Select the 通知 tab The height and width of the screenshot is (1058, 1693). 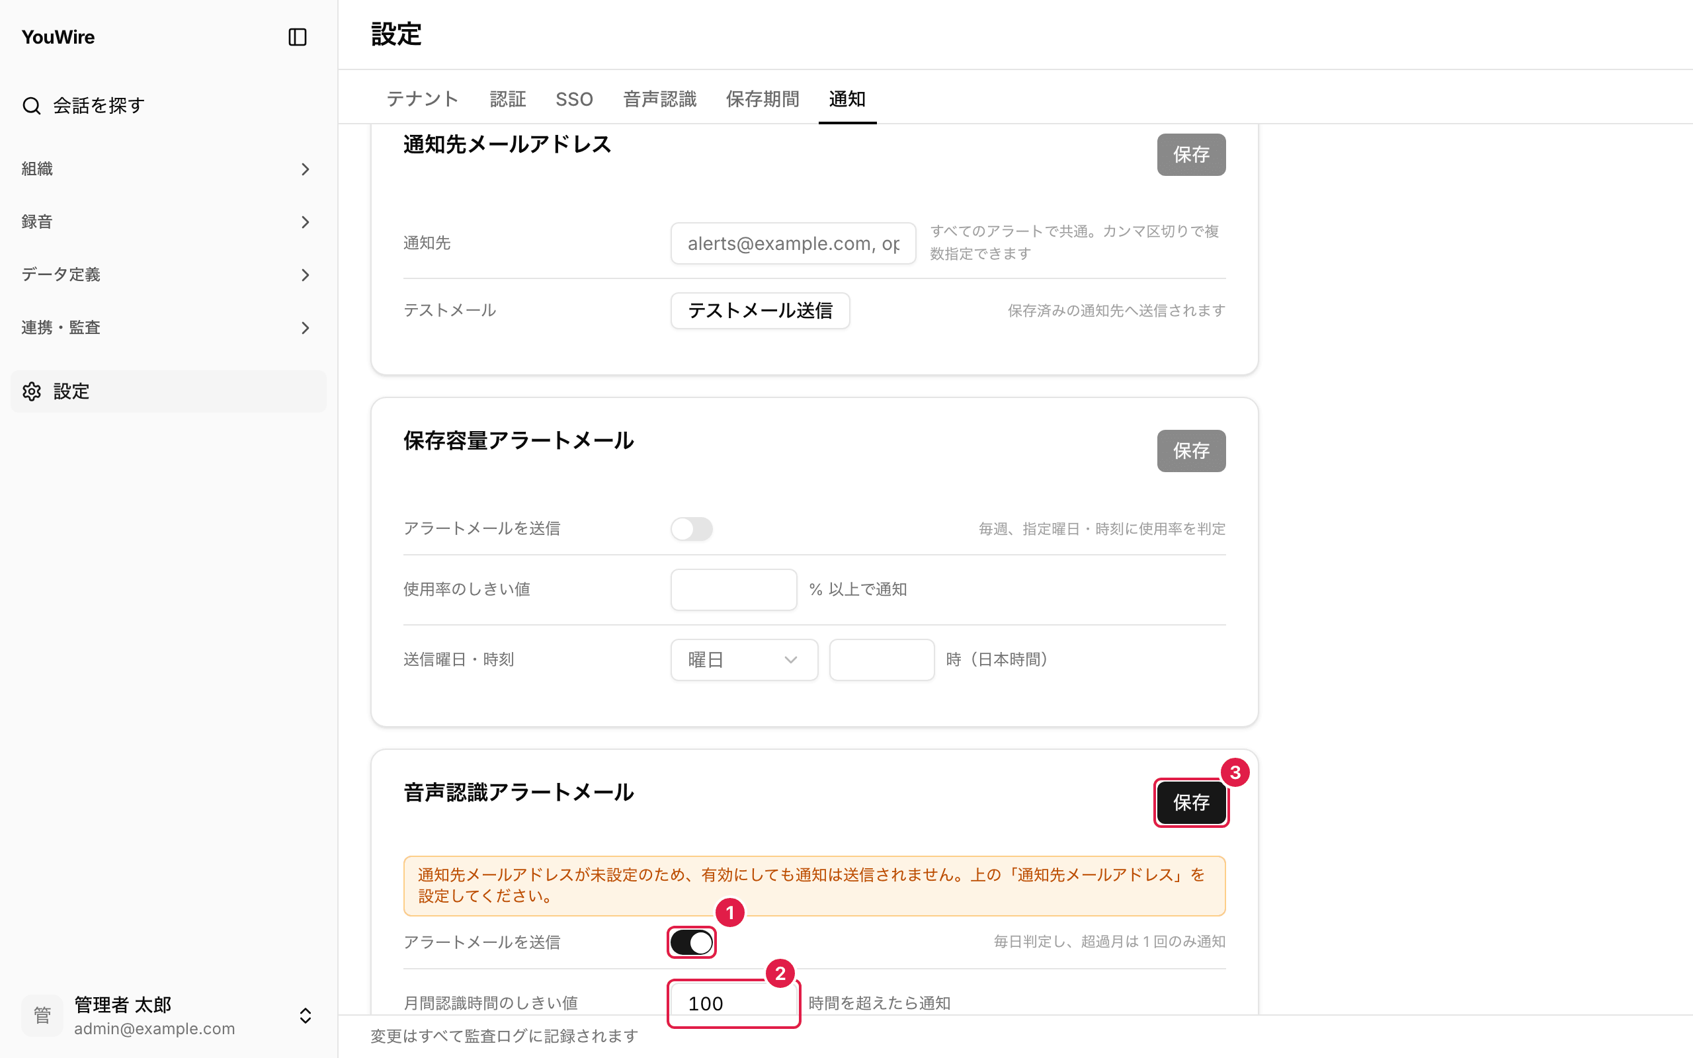coord(847,99)
